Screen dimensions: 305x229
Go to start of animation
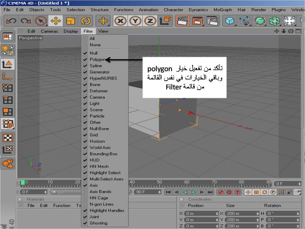(x=168, y=192)
